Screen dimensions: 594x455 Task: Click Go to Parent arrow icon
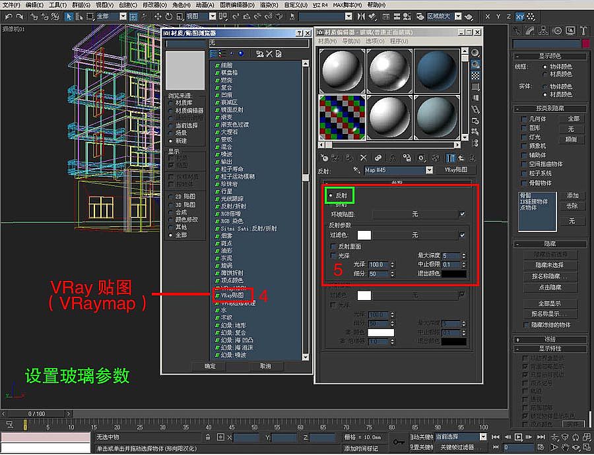[x=461, y=158]
